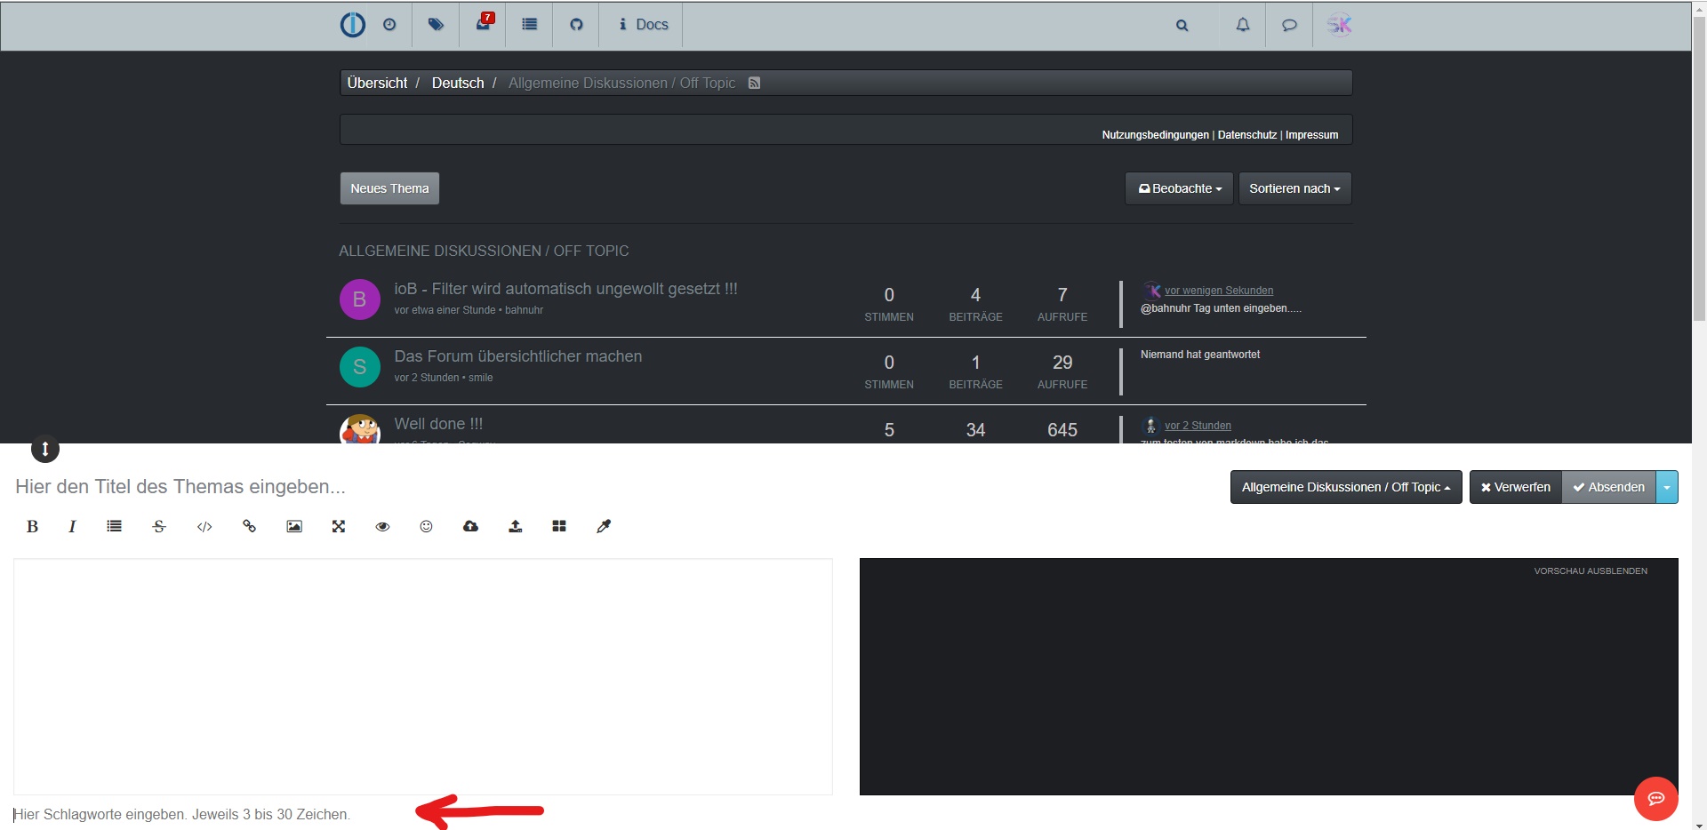Image resolution: width=1707 pixels, height=830 pixels.
Task: Open unread inbox icon with badge 7
Action: (x=483, y=23)
